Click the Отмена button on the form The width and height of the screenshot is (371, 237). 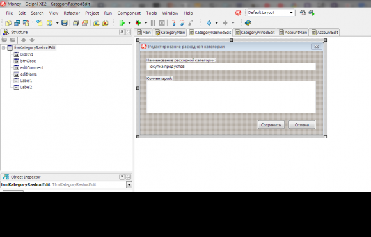click(302, 125)
